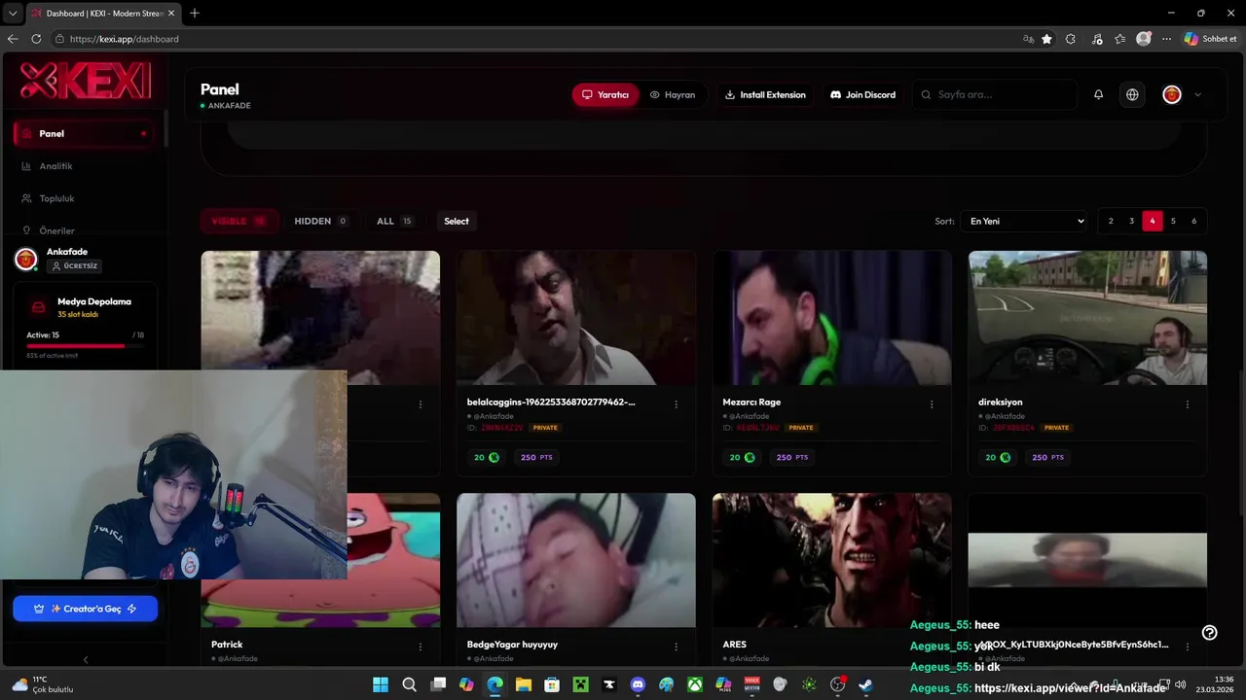This screenshot has width=1246, height=700.
Task: Open options menu for Mezarcı Rage card
Action: point(932,404)
